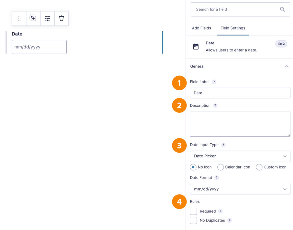Click the search magnifier icon
Screen dimensions: 293x230
tap(282, 9)
